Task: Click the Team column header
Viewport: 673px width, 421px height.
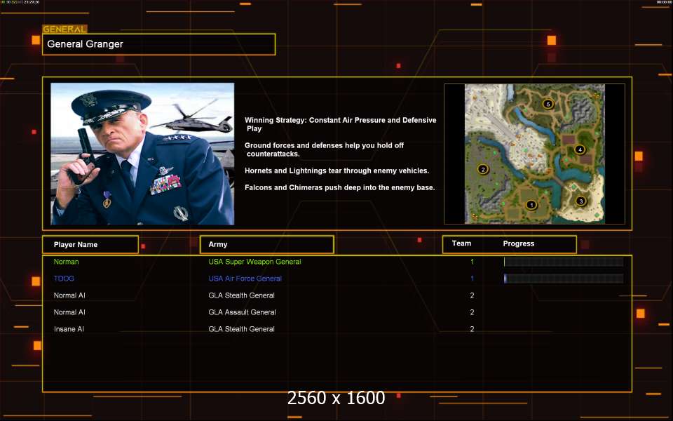Action: pos(461,243)
